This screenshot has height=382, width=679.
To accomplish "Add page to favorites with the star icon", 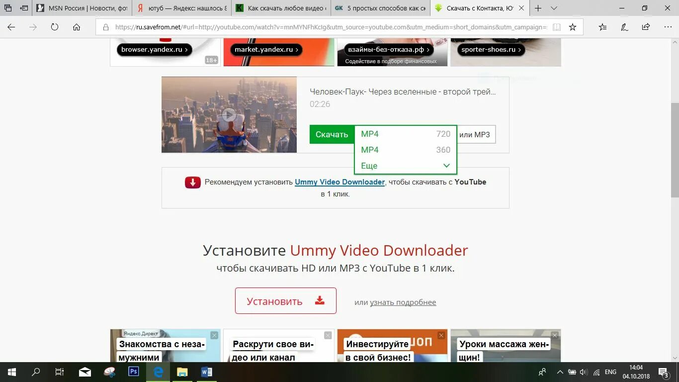I will tap(573, 27).
